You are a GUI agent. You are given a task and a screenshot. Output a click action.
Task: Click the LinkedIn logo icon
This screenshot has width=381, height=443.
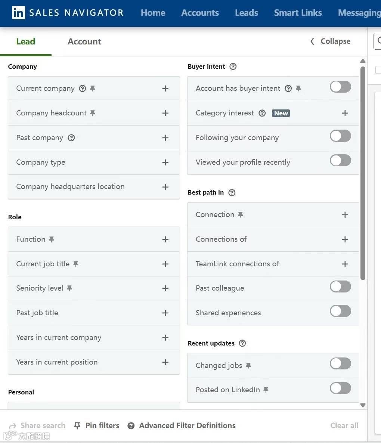18,13
